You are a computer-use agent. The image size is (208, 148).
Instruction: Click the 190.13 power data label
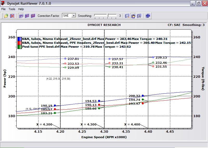91,105
